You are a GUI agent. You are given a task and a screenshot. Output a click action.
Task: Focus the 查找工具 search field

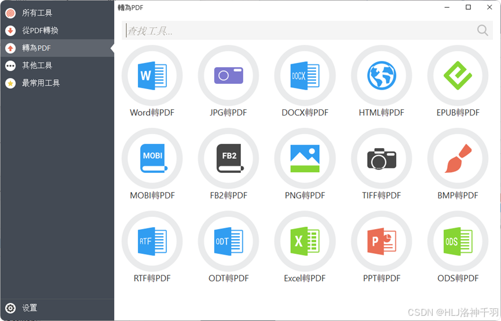click(307, 31)
